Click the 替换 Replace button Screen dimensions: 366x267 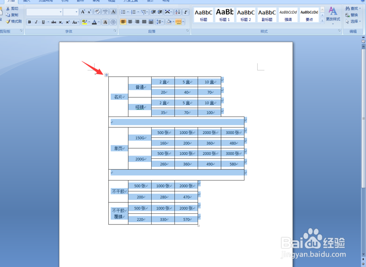352,15
